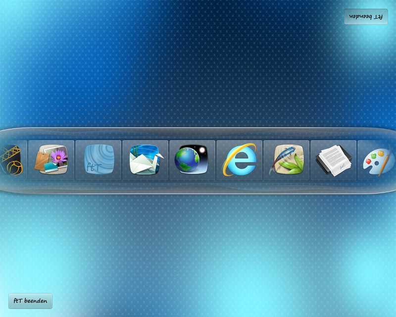This screenshot has height=317, width=396.
Task: Open the origami paper swan app
Action: (145, 160)
